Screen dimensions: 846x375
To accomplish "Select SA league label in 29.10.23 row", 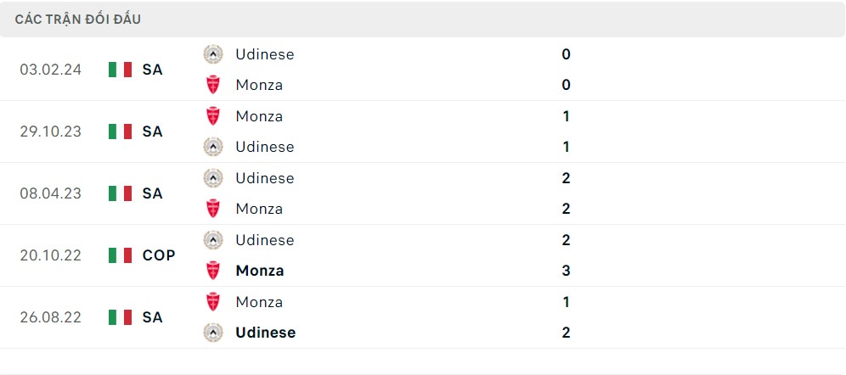I will pyautogui.click(x=153, y=132).
